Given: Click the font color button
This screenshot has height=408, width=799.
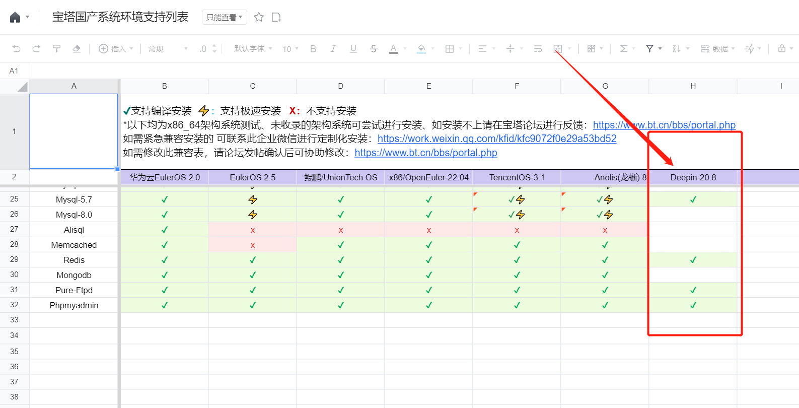Looking at the screenshot, I should pos(394,49).
